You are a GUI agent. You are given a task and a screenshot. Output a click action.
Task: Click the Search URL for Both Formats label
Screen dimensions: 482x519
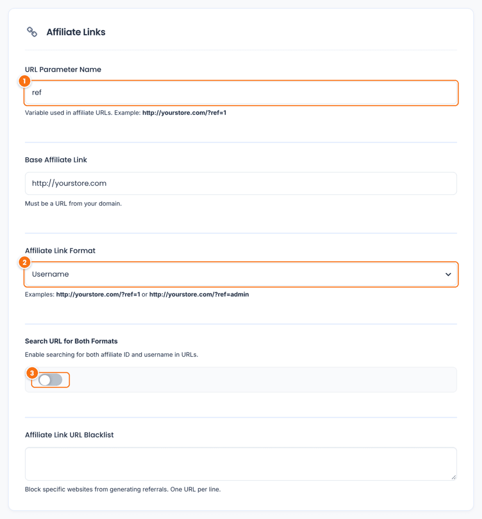point(71,341)
